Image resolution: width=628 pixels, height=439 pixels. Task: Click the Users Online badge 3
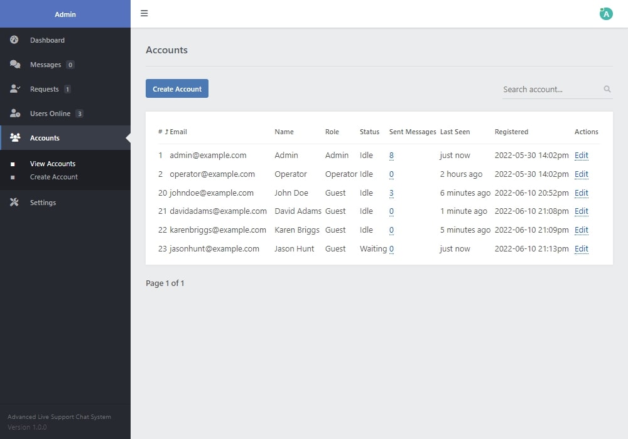click(79, 114)
